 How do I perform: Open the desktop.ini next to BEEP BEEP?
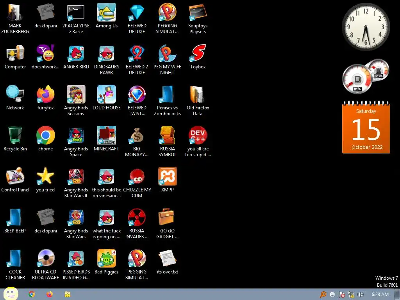click(45, 218)
